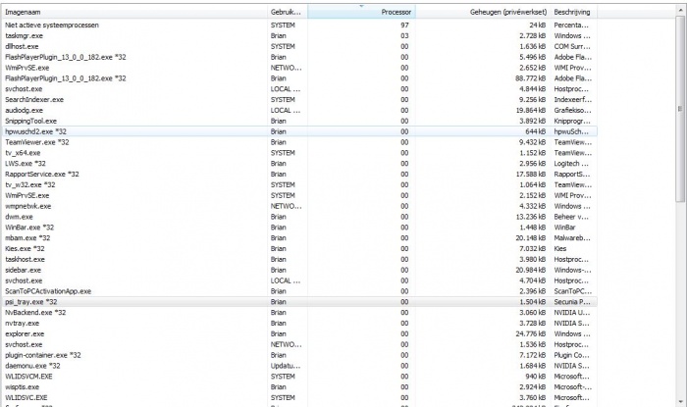Click the Processor column header
Image resolution: width=687 pixels, height=407 pixels.
(361, 12)
